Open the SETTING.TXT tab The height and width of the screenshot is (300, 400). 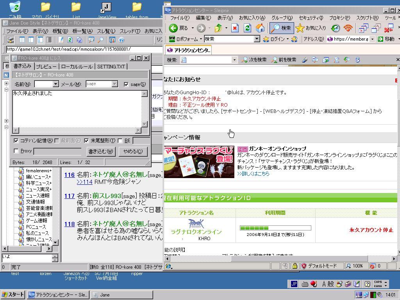[111, 66]
